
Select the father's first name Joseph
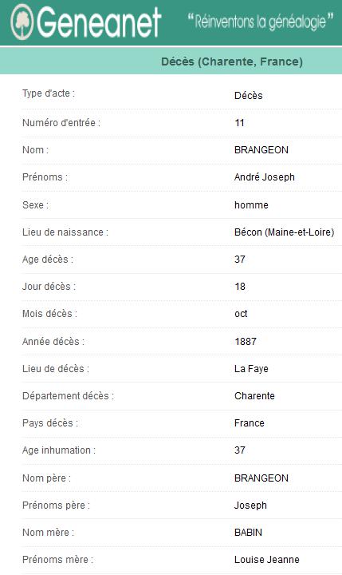(x=250, y=506)
